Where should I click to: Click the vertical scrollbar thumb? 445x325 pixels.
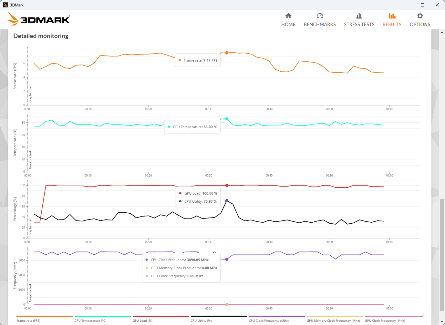point(442,254)
